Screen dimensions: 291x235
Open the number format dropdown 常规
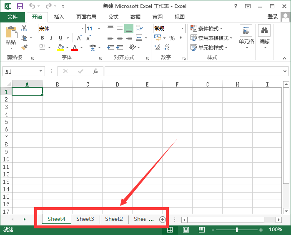[183, 28]
